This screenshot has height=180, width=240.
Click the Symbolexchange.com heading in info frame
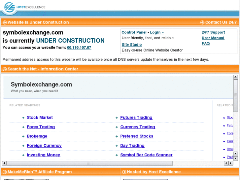[41, 85]
